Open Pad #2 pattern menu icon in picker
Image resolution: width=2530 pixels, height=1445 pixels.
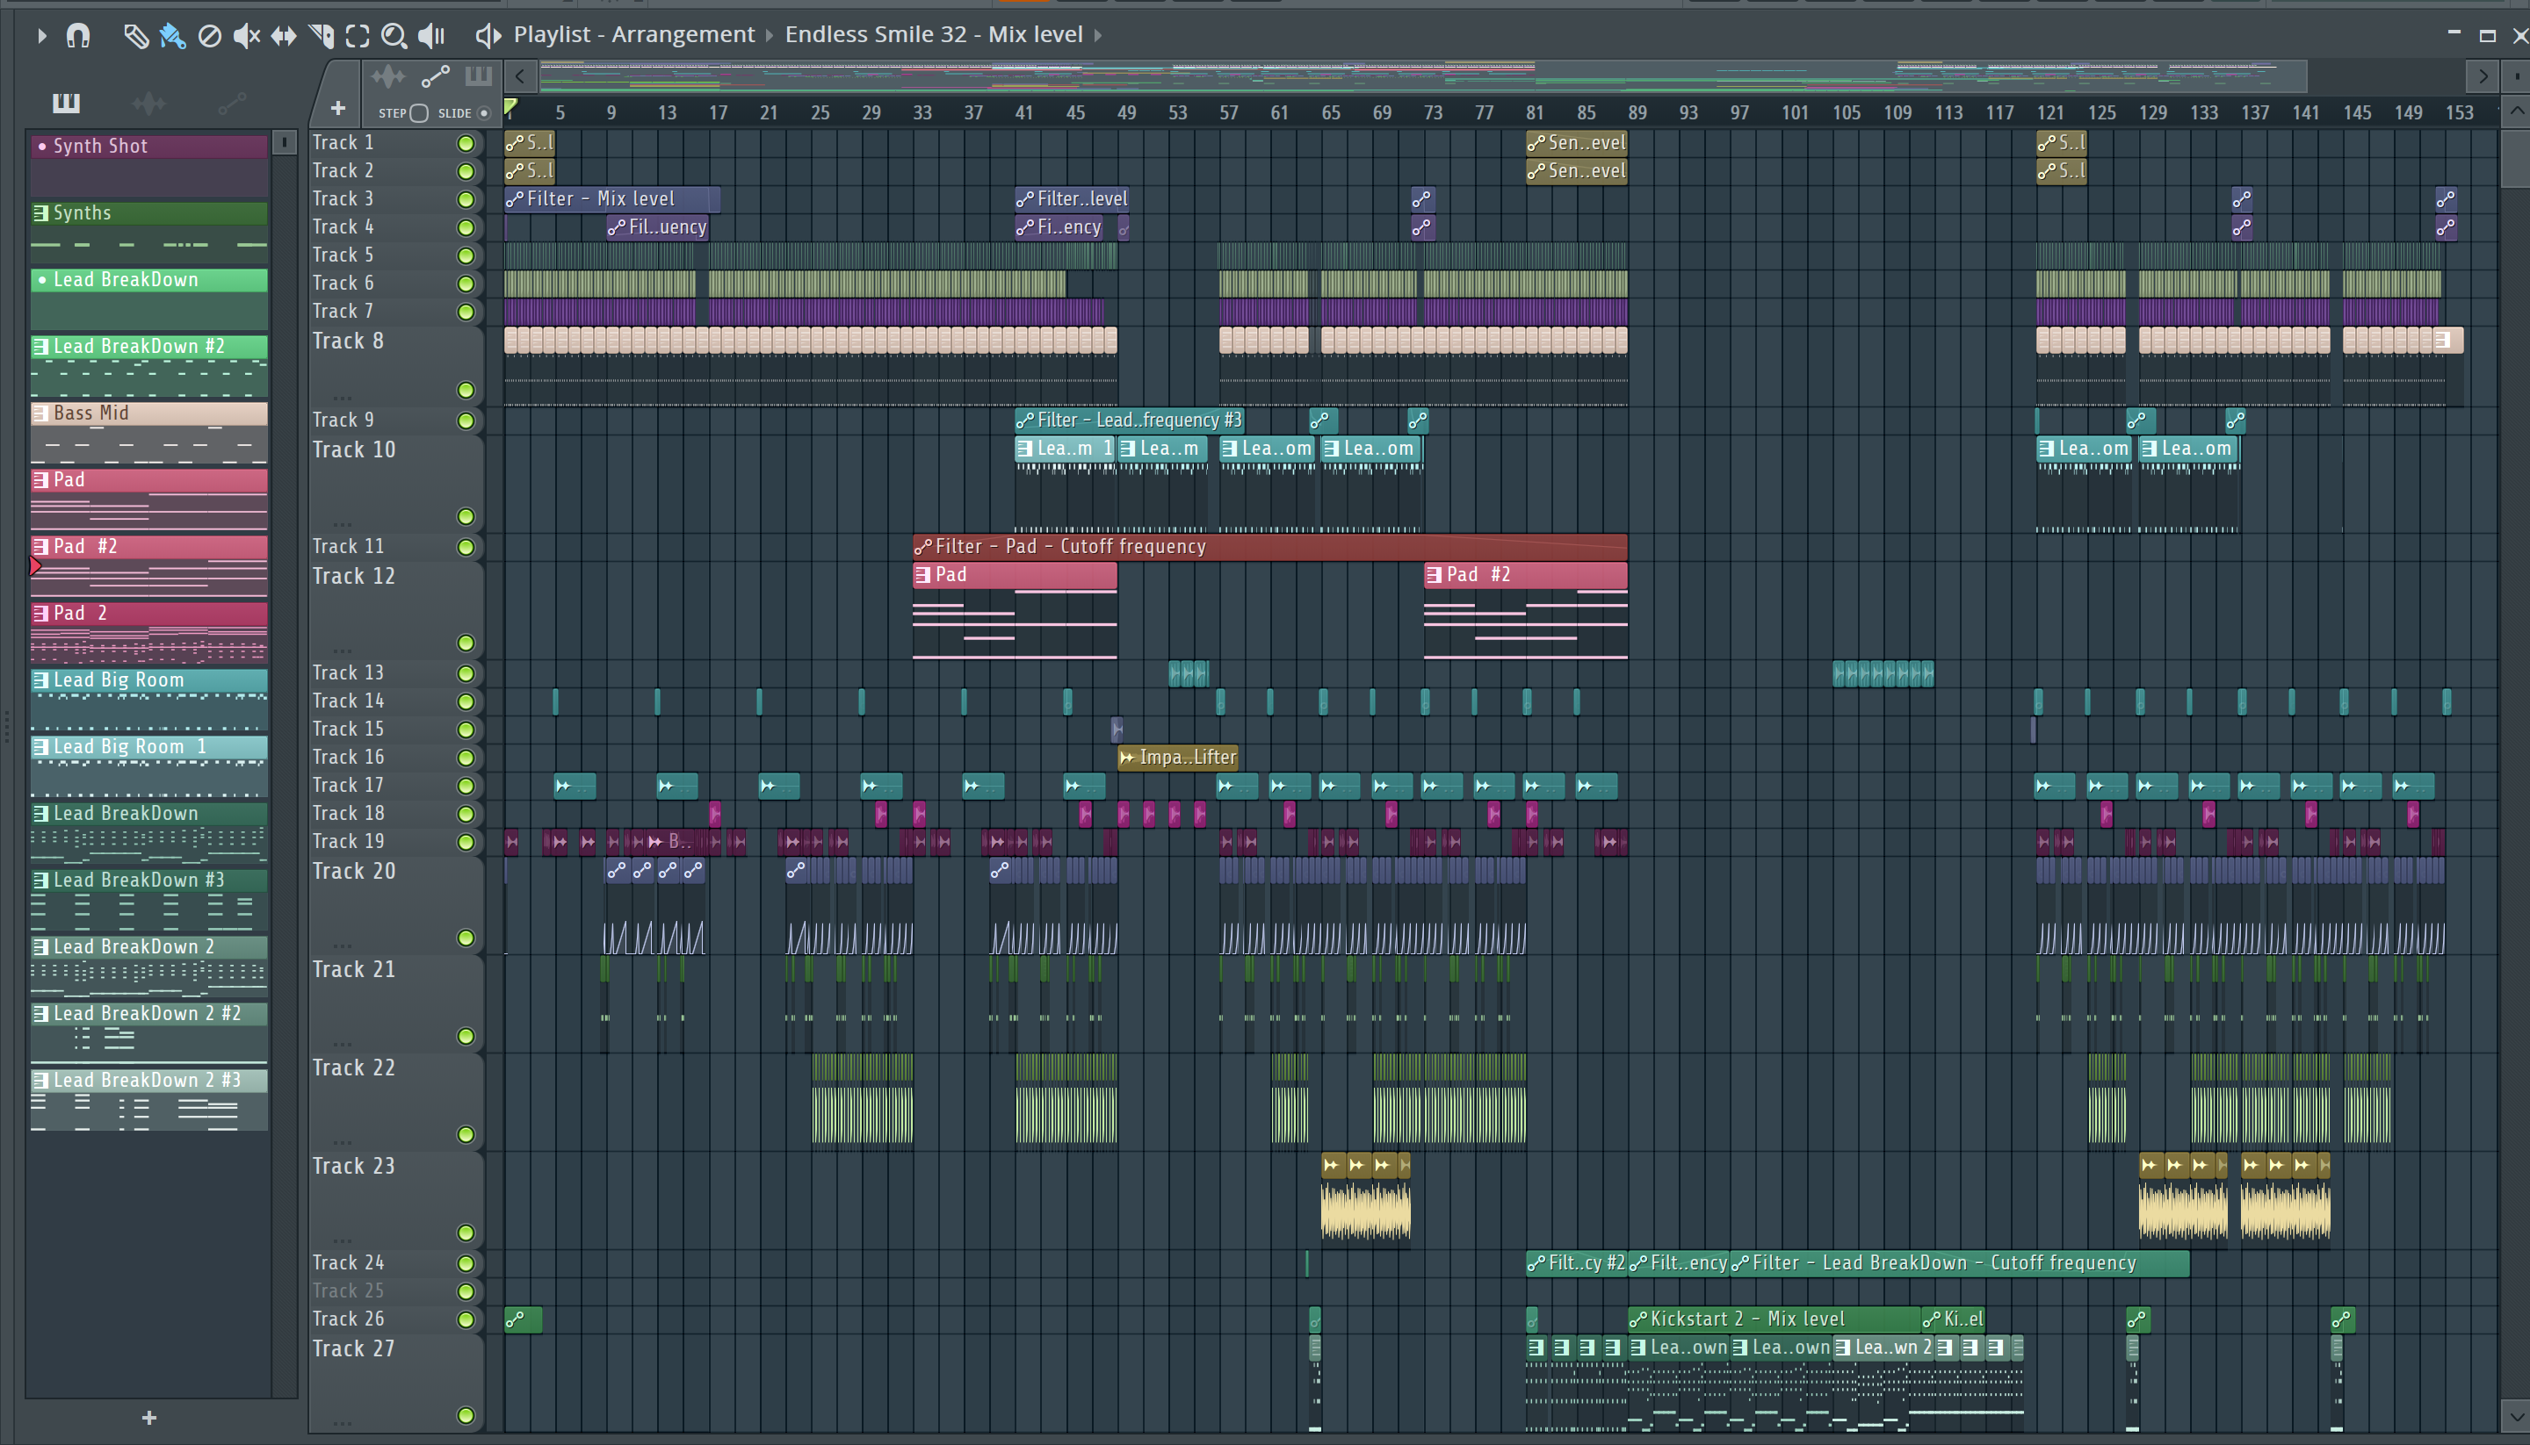pyautogui.click(x=40, y=547)
